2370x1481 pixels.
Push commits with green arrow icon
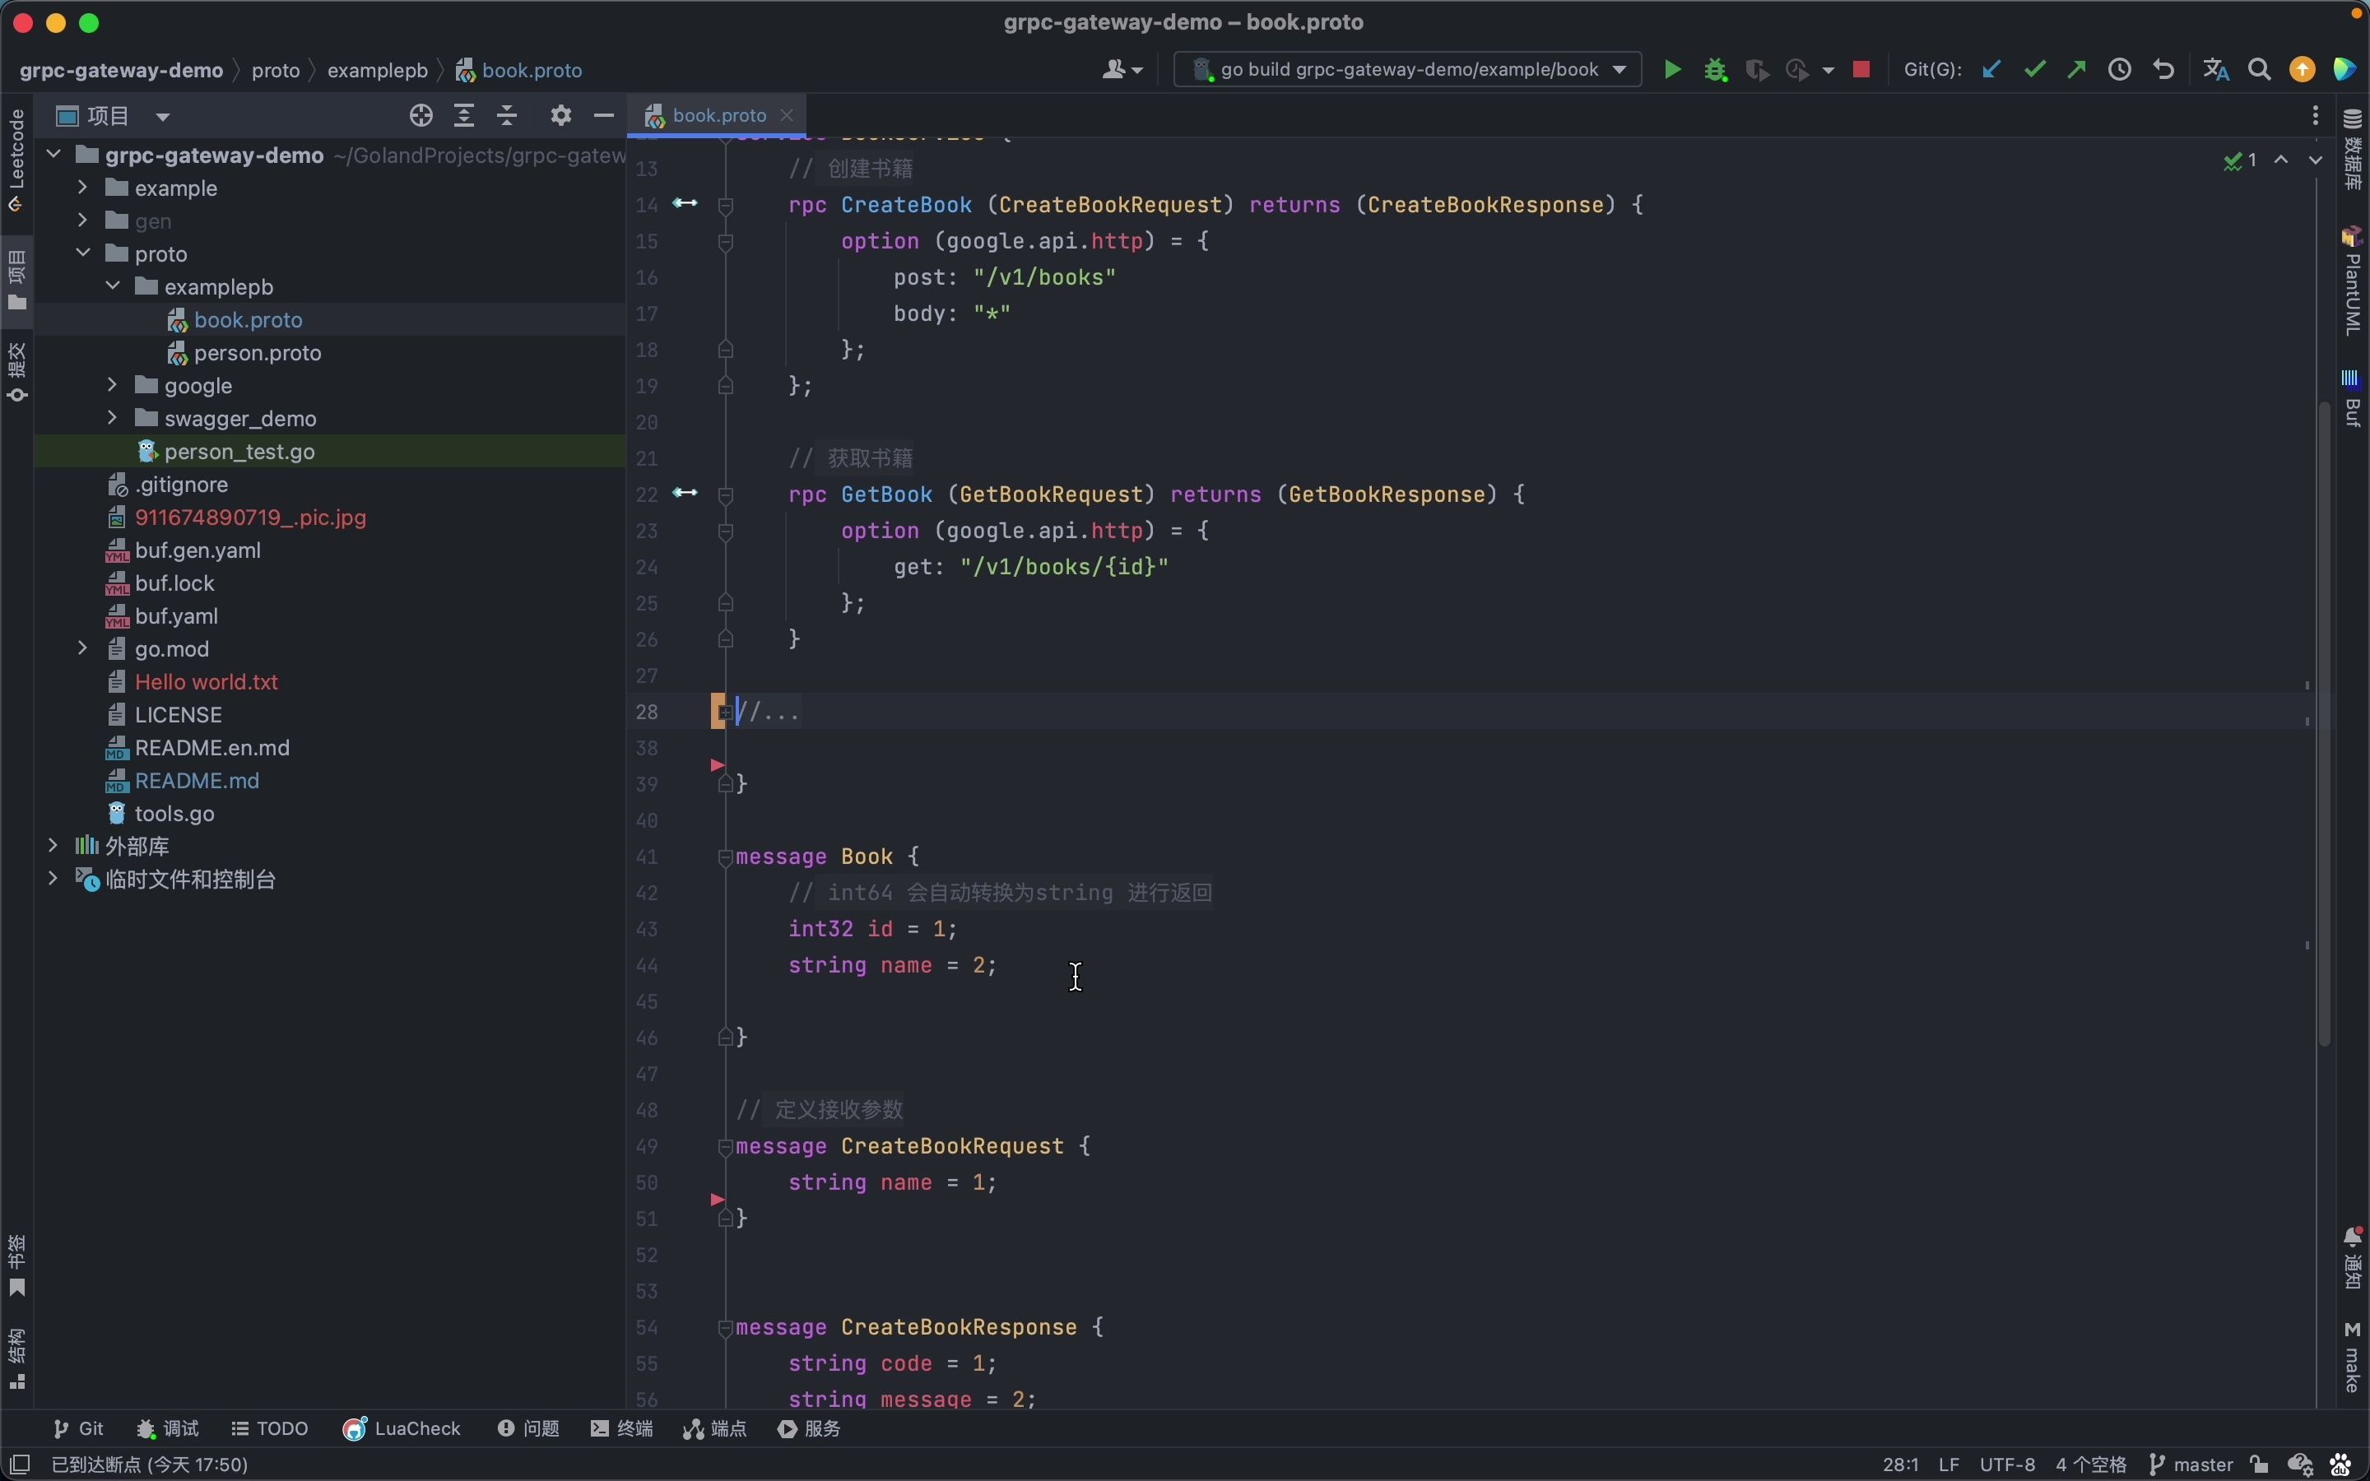(x=2077, y=70)
